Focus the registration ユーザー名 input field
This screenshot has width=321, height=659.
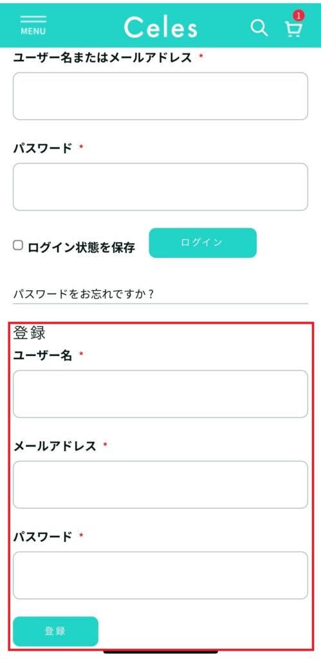[x=161, y=394]
